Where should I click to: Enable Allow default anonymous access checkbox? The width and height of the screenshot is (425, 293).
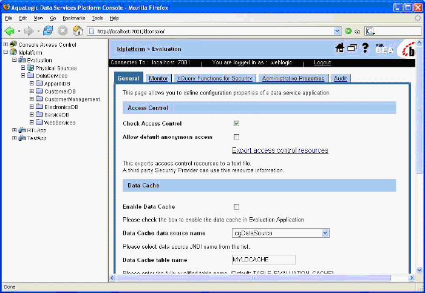(236, 137)
